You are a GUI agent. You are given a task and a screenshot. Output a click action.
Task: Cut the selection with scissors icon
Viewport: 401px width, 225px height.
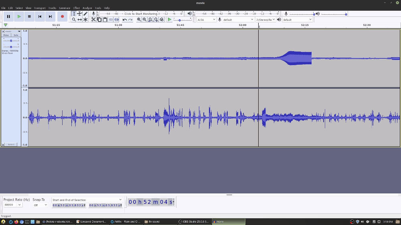93,20
